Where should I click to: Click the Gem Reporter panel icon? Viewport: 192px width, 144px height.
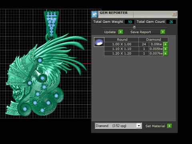(x=95, y=14)
